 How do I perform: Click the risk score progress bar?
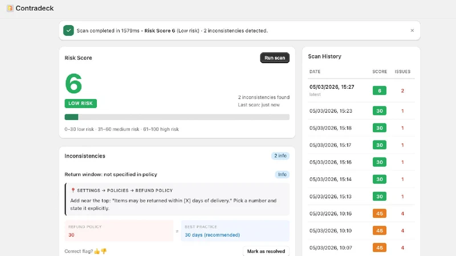[x=177, y=117]
